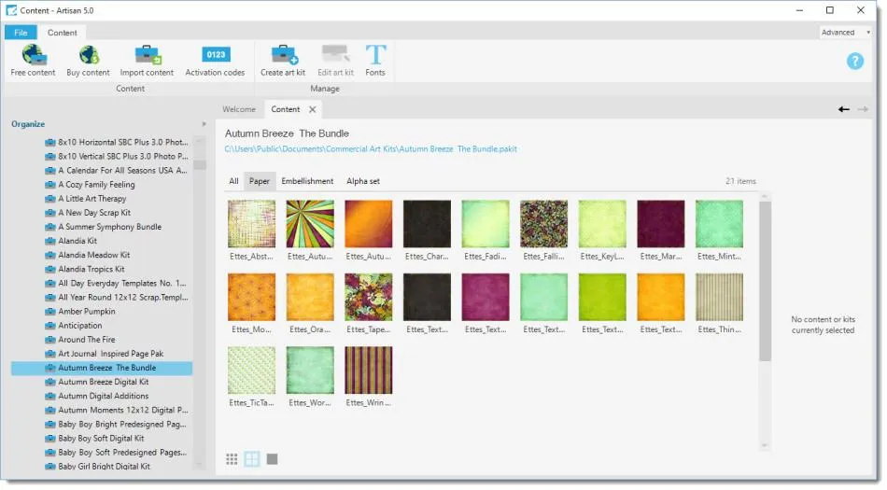This screenshot has height=490, width=887.
Task: Click Create art kit
Action: [283, 61]
